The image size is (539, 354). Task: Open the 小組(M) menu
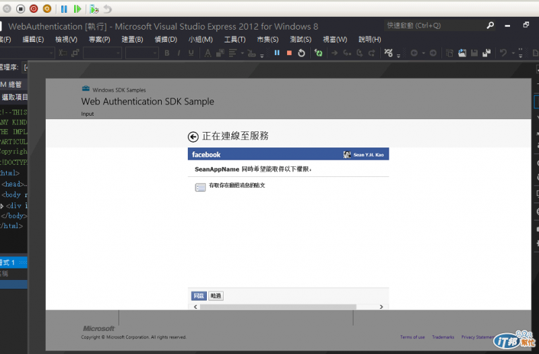200,40
